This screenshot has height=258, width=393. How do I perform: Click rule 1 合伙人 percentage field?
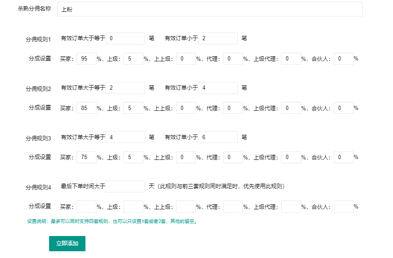pyautogui.click(x=344, y=59)
